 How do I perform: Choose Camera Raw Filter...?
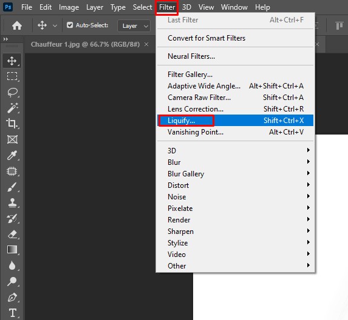tap(235, 98)
